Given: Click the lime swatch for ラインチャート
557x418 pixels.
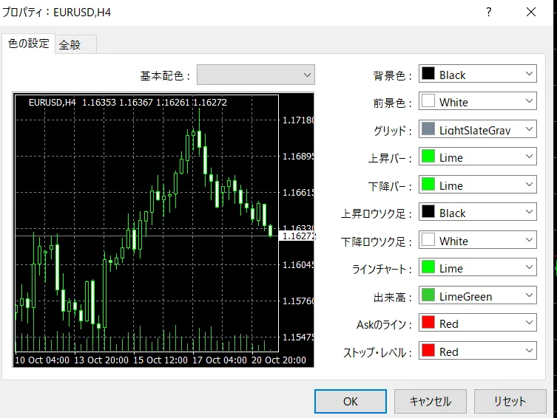Looking at the screenshot, I should tap(428, 267).
